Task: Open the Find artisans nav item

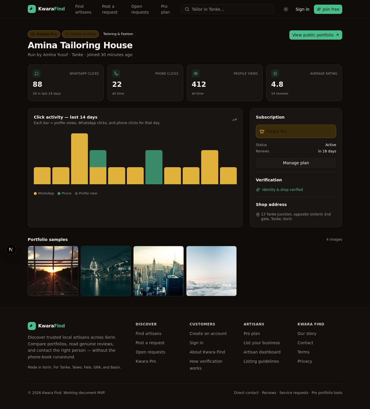Action: click(x=83, y=9)
